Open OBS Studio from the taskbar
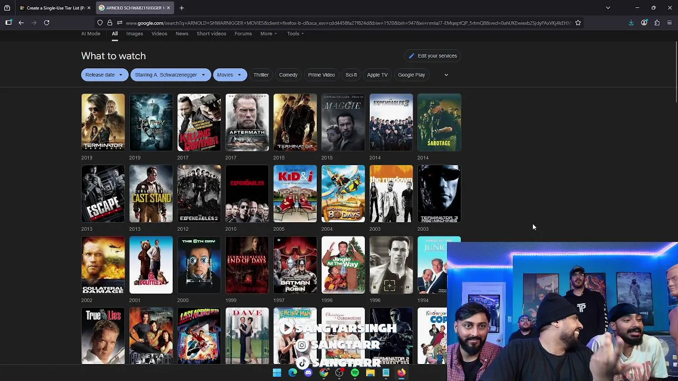The width and height of the screenshot is (678, 381). (339, 373)
